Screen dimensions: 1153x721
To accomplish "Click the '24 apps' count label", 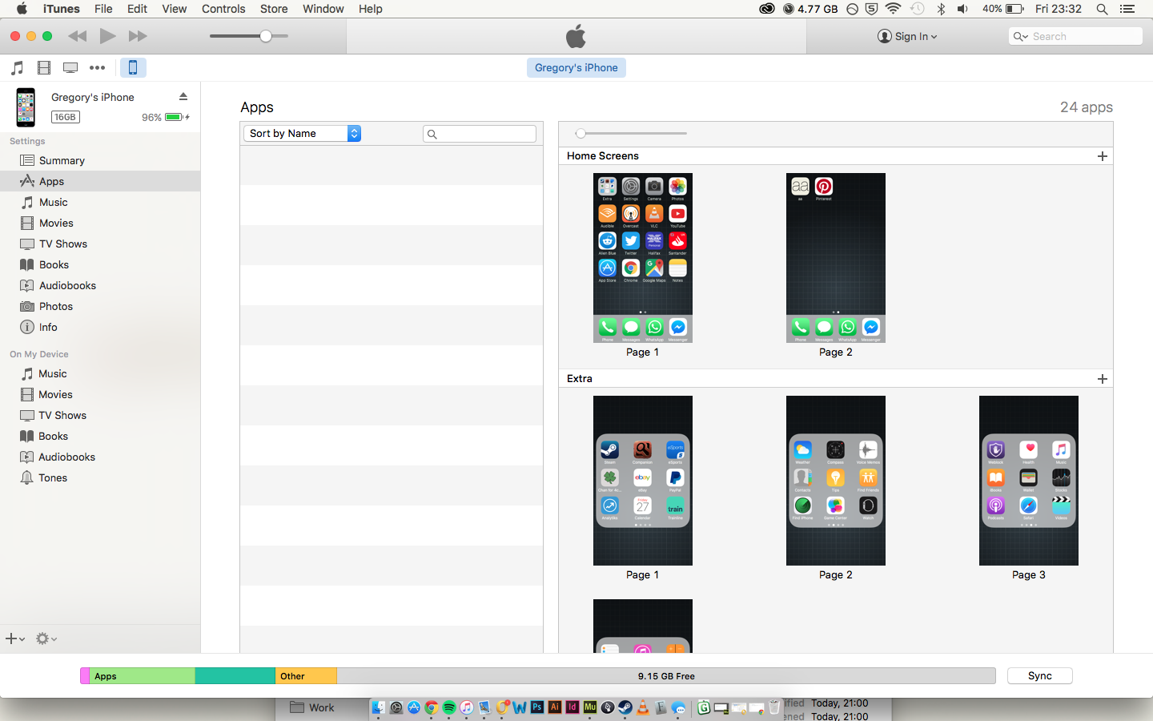I will (1087, 107).
